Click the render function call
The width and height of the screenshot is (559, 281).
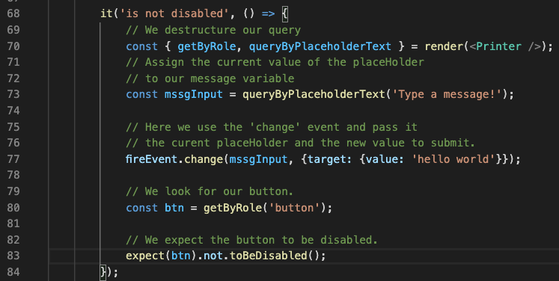click(445, 46)
